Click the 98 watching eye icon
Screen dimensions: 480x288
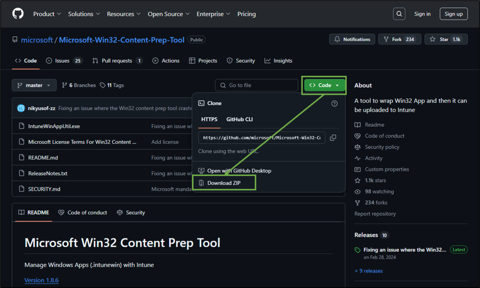tap(358, 191)
